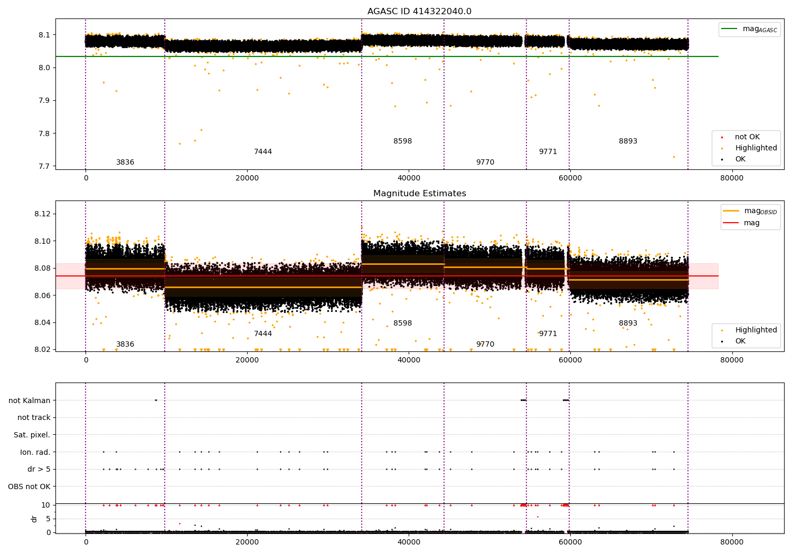Click the 7.7 y-tick of top plot
The width and height of the screenshot is (792, 554).
click(45, 167)
